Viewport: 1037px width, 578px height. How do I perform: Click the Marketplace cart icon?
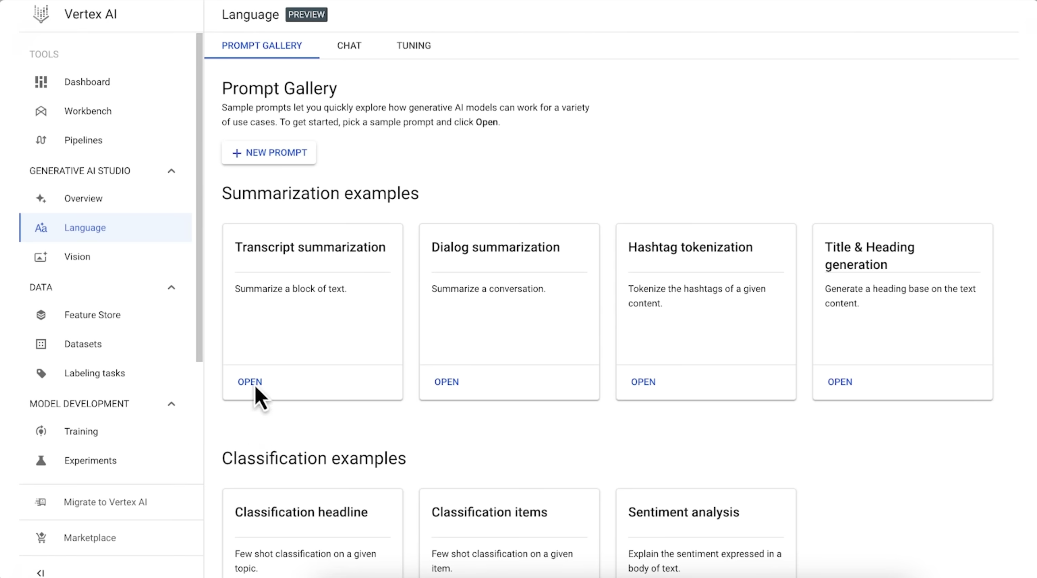point(41,538)
